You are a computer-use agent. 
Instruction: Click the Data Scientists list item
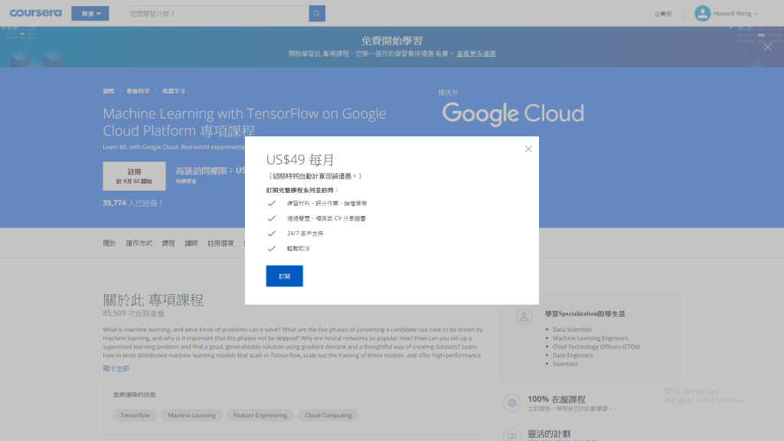(572, 329)
